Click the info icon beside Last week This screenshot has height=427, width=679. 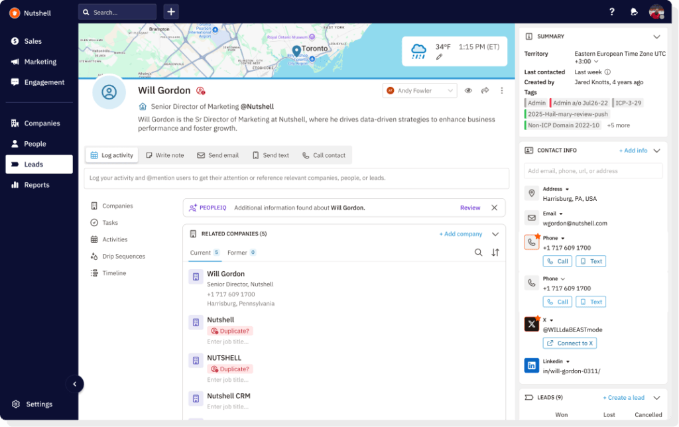pyautogui.click(x=607, y=72)
